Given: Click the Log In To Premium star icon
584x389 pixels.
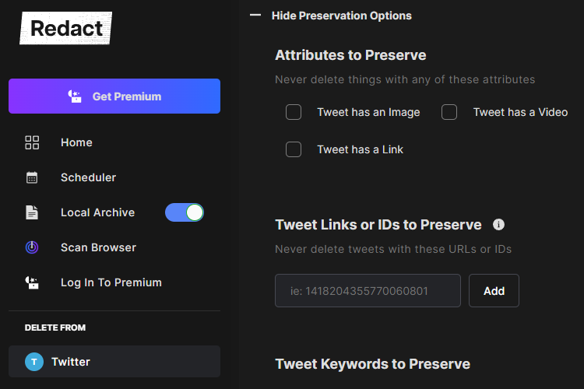Looking at the screenshot, I should coord(32,282).
